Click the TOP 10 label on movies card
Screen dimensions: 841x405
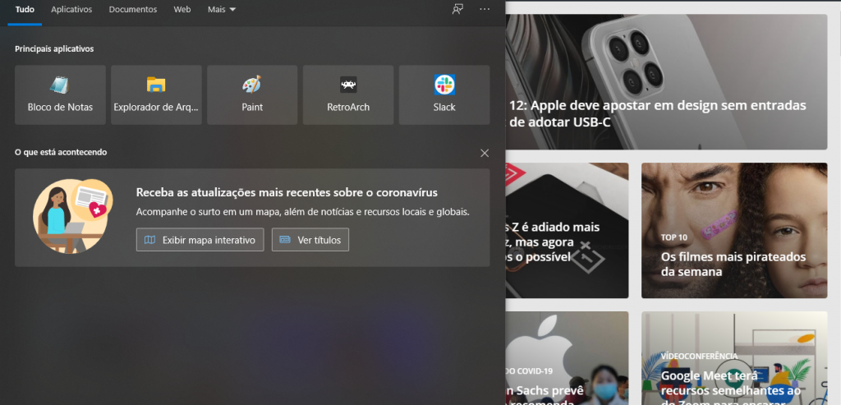click(674, 237)
